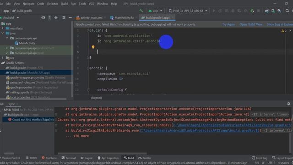Image resolution: width=293 pixels, height=165 pixels.
Task: Open project panel settings gear
Action: (64, 17)
